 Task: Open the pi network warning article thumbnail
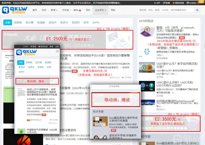click(147, 31)
